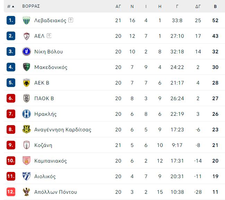Click the ΠΑΟΚ Β team badge

[x=26, y=98]
